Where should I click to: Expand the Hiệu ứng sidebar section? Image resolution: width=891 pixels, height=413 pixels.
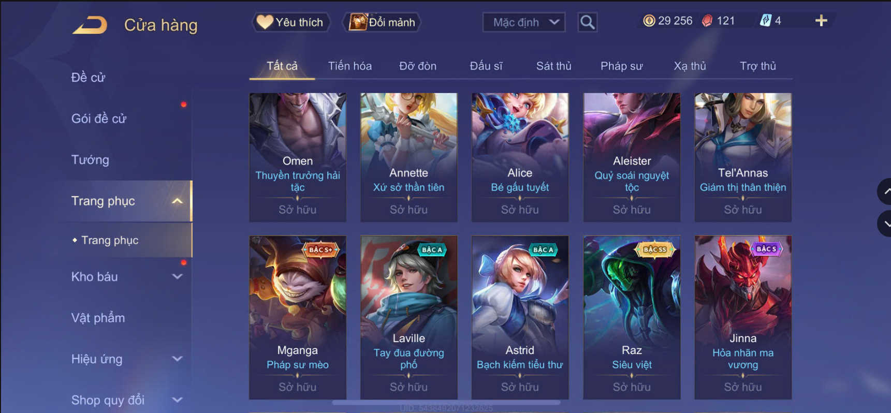pos(177,359)
